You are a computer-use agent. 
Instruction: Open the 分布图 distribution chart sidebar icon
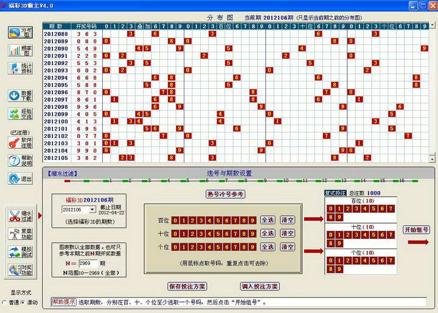[x=21, y=33]
